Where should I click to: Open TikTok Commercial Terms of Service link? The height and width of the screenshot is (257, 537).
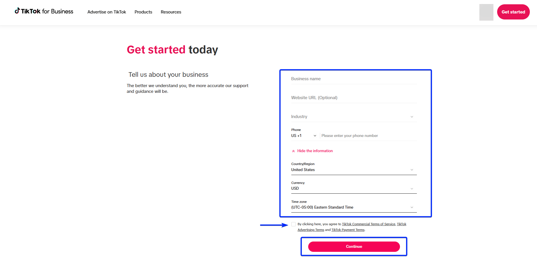click(368, 224)
